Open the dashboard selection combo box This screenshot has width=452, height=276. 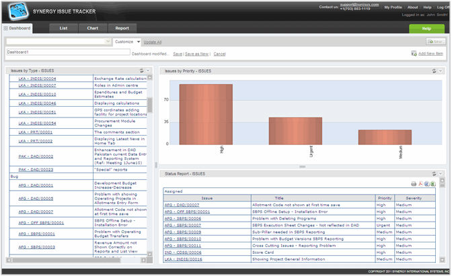pos(59,42)
